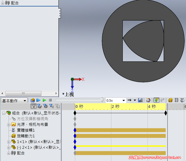Toggle the Filter Animated icon

click(x=40, y=106)
